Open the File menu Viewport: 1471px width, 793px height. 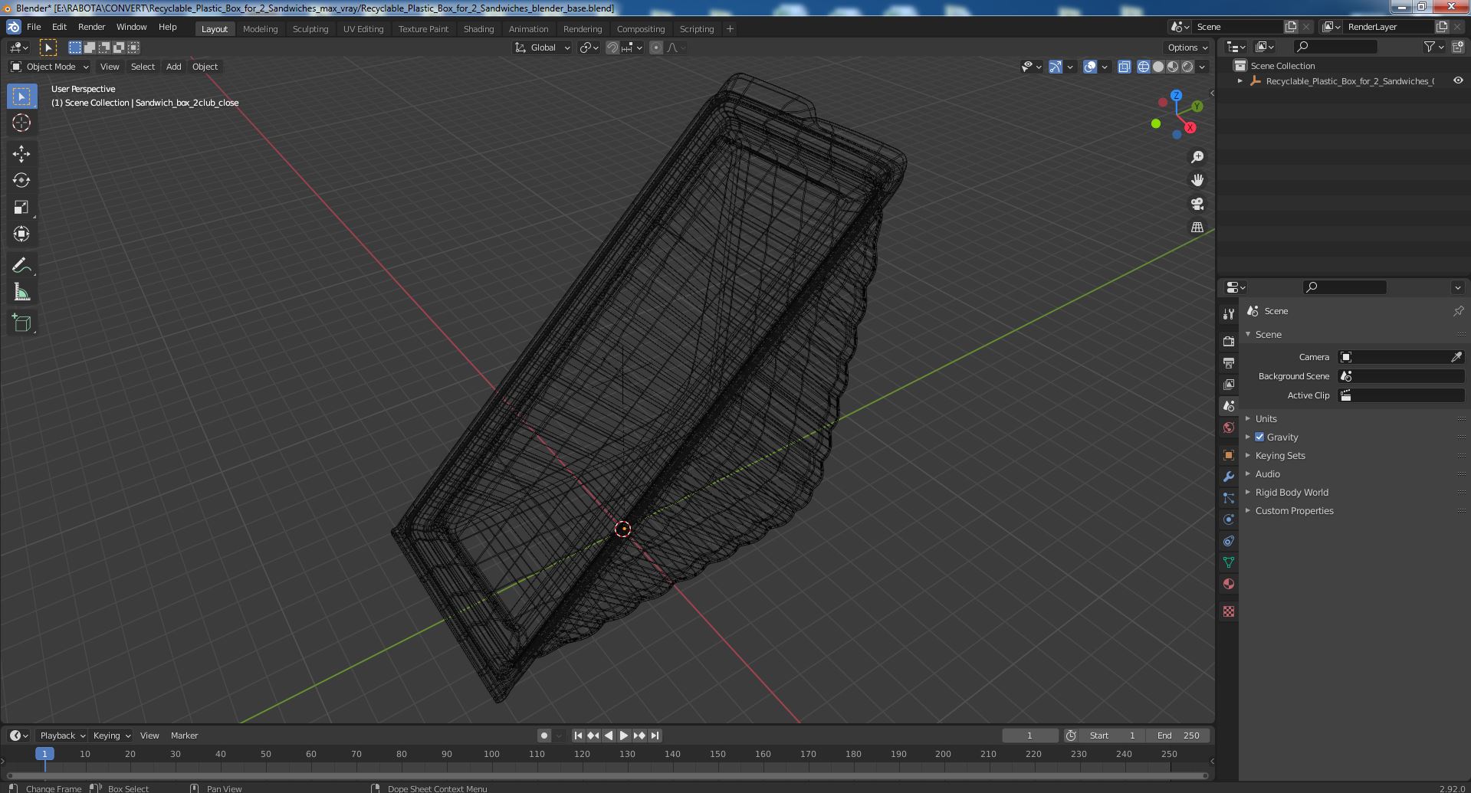pyautogui.click(x=34, y=27)
